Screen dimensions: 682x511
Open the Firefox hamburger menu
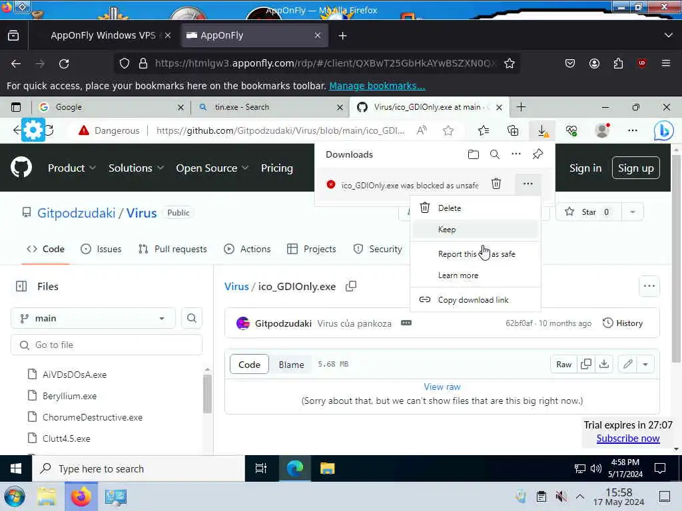(x=665, y=64)
